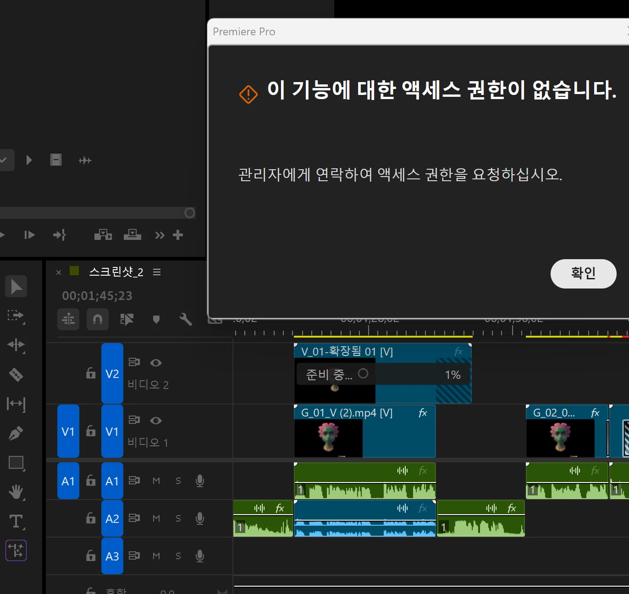The image size is (629, 594).
Task: Solo the A2 audio track
Action: point(178,518)
